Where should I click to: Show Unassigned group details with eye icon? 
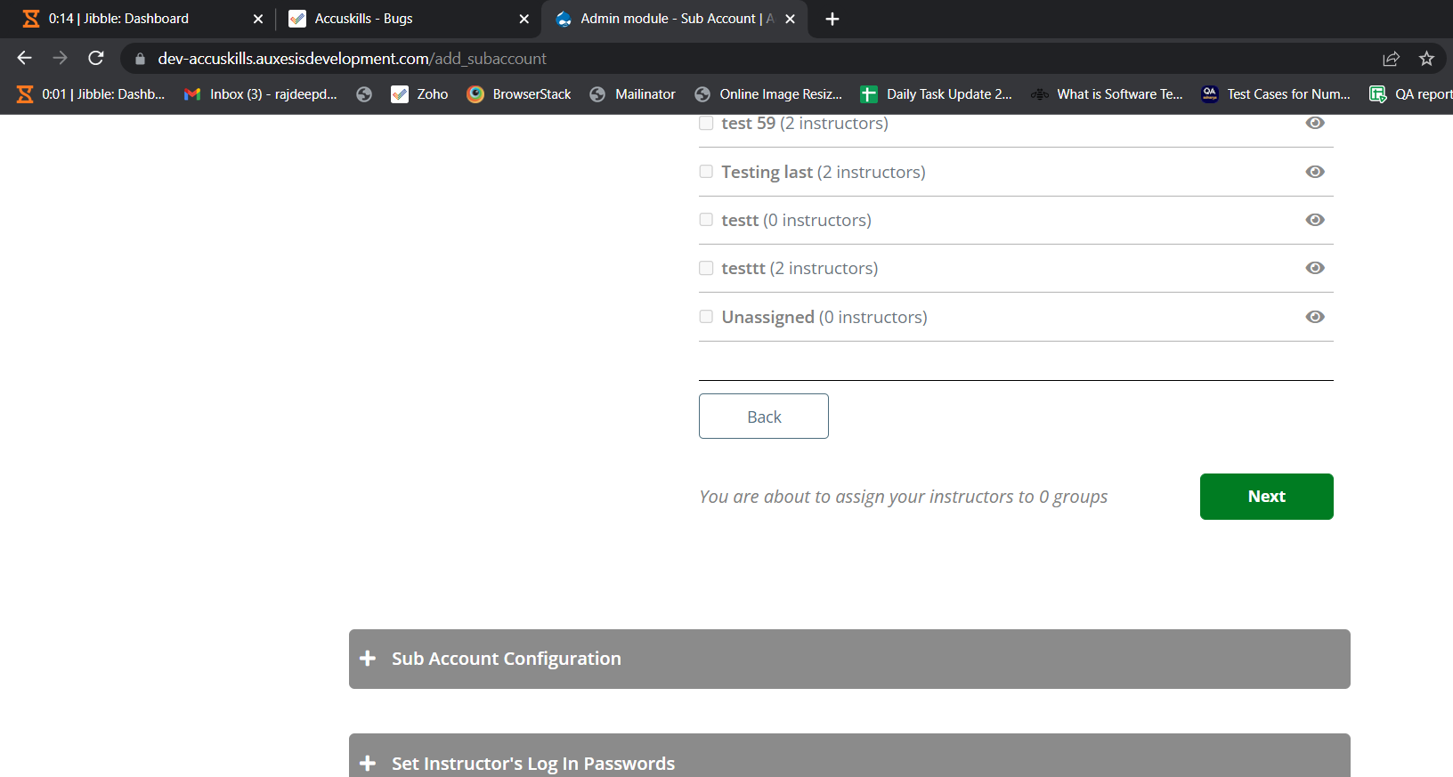click(x=1314, y=317)
